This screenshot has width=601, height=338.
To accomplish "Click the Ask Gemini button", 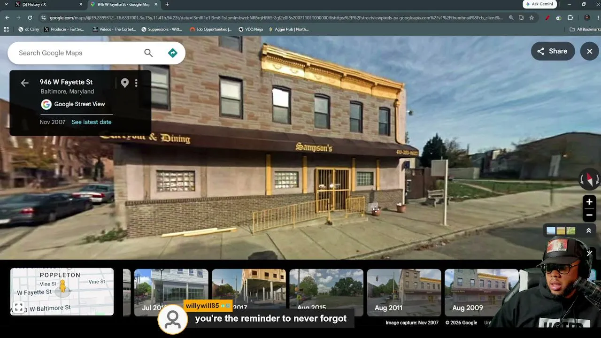I will [x=539, y=4].
